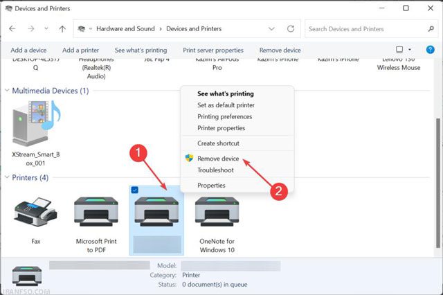The width and height of the screenshot is (443, 295).
Task: Open the Fax printer icon
Action: [35, 212]
